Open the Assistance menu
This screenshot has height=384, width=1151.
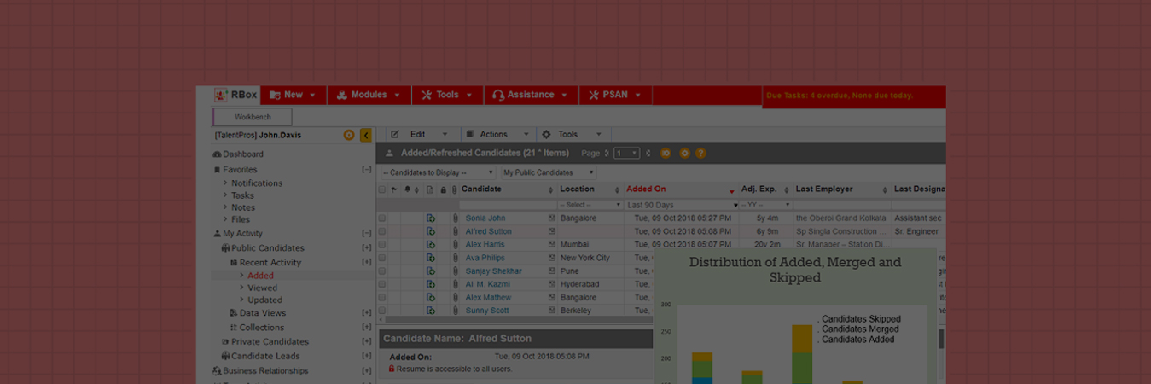[530, 96]
